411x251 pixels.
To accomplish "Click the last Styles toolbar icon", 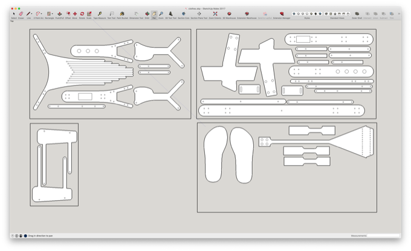I will (320, 14).
